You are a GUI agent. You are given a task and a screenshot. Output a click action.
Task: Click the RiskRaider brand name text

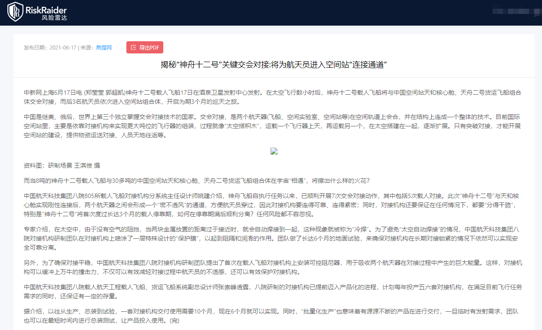click(x=46, y=9)
